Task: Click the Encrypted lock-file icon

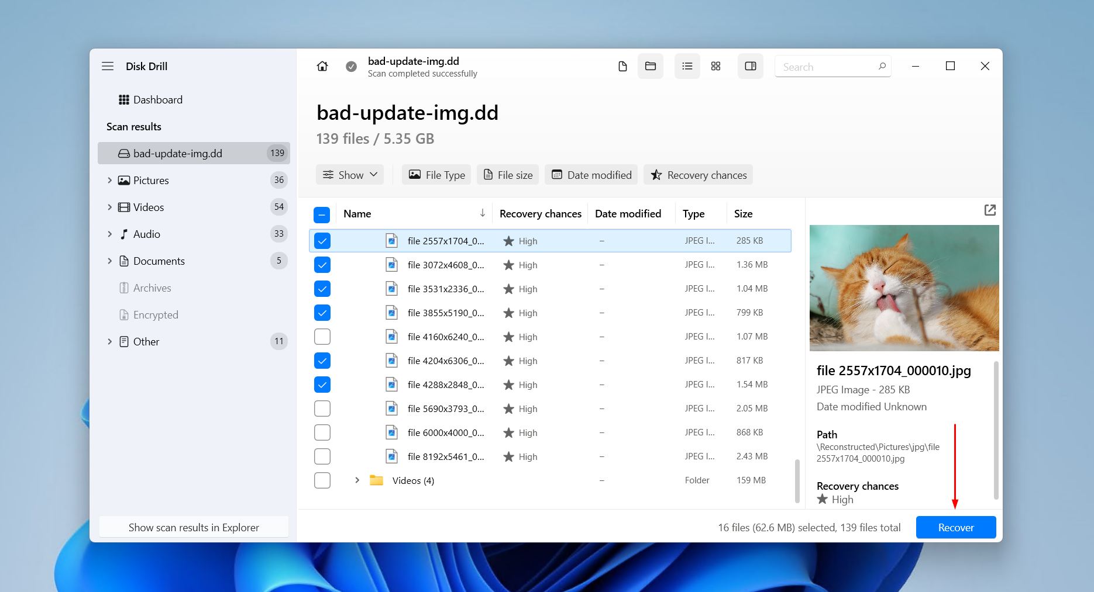Action: [124, 315]
